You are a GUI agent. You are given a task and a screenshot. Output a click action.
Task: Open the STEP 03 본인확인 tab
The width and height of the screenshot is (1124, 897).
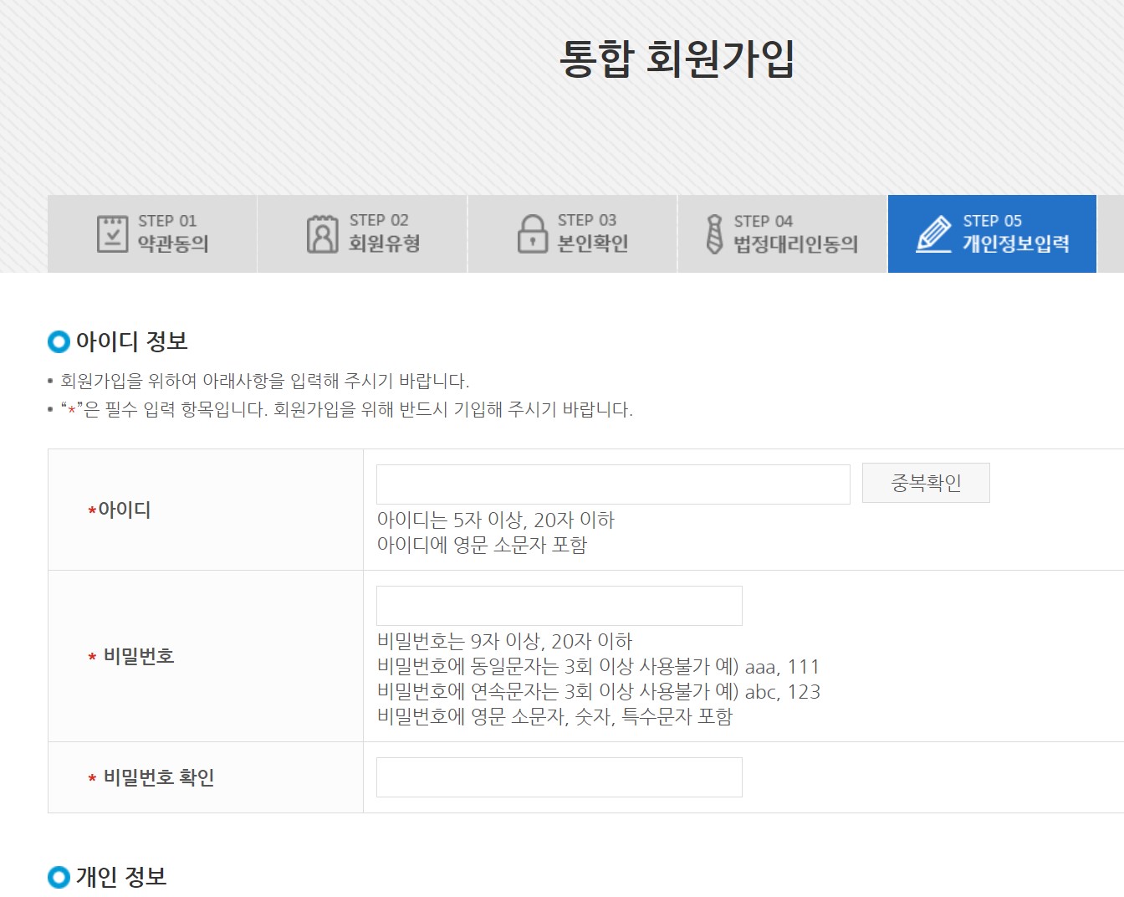572,233
